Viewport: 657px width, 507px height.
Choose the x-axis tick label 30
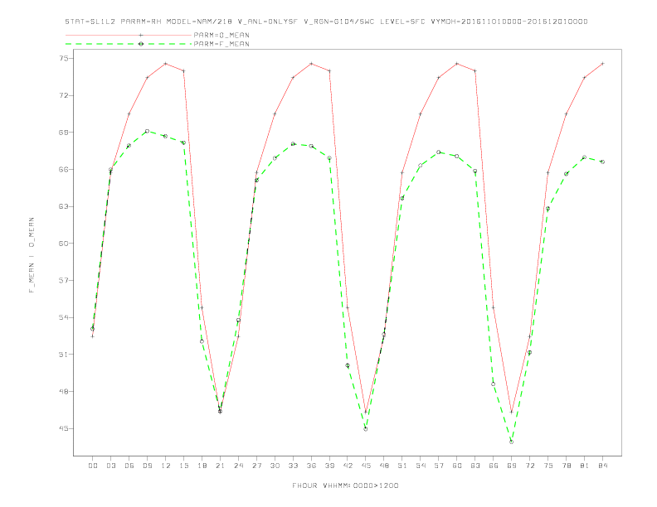(x=275, y=466)
